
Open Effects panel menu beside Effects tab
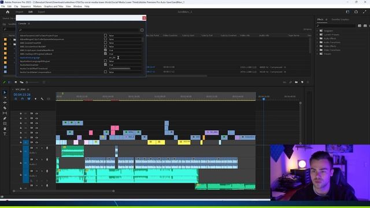(326, 20)
